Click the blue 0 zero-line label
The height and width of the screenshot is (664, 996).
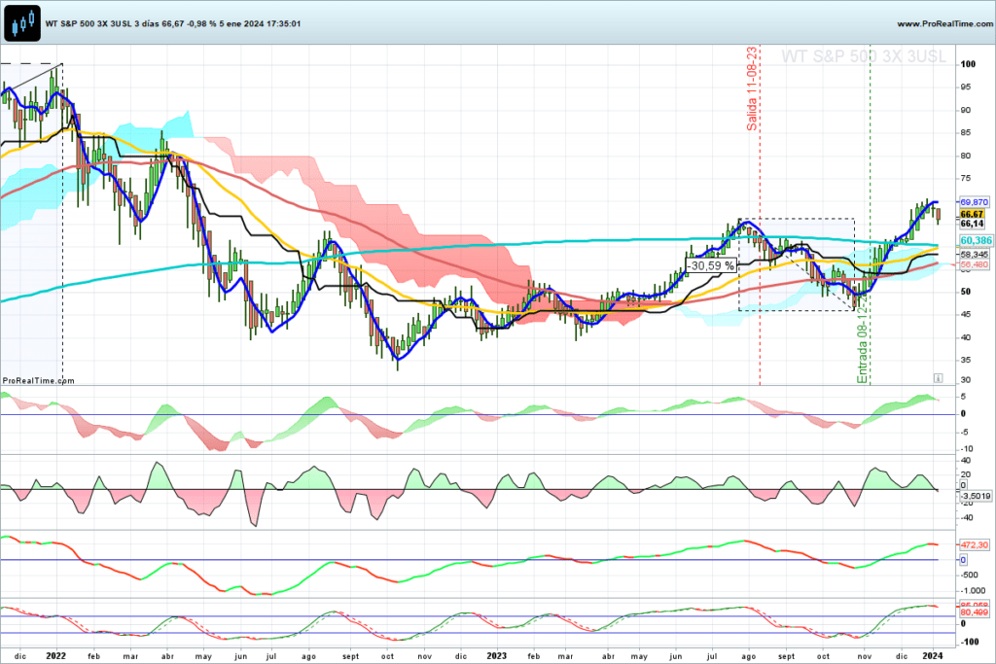[x=963, y=560]
